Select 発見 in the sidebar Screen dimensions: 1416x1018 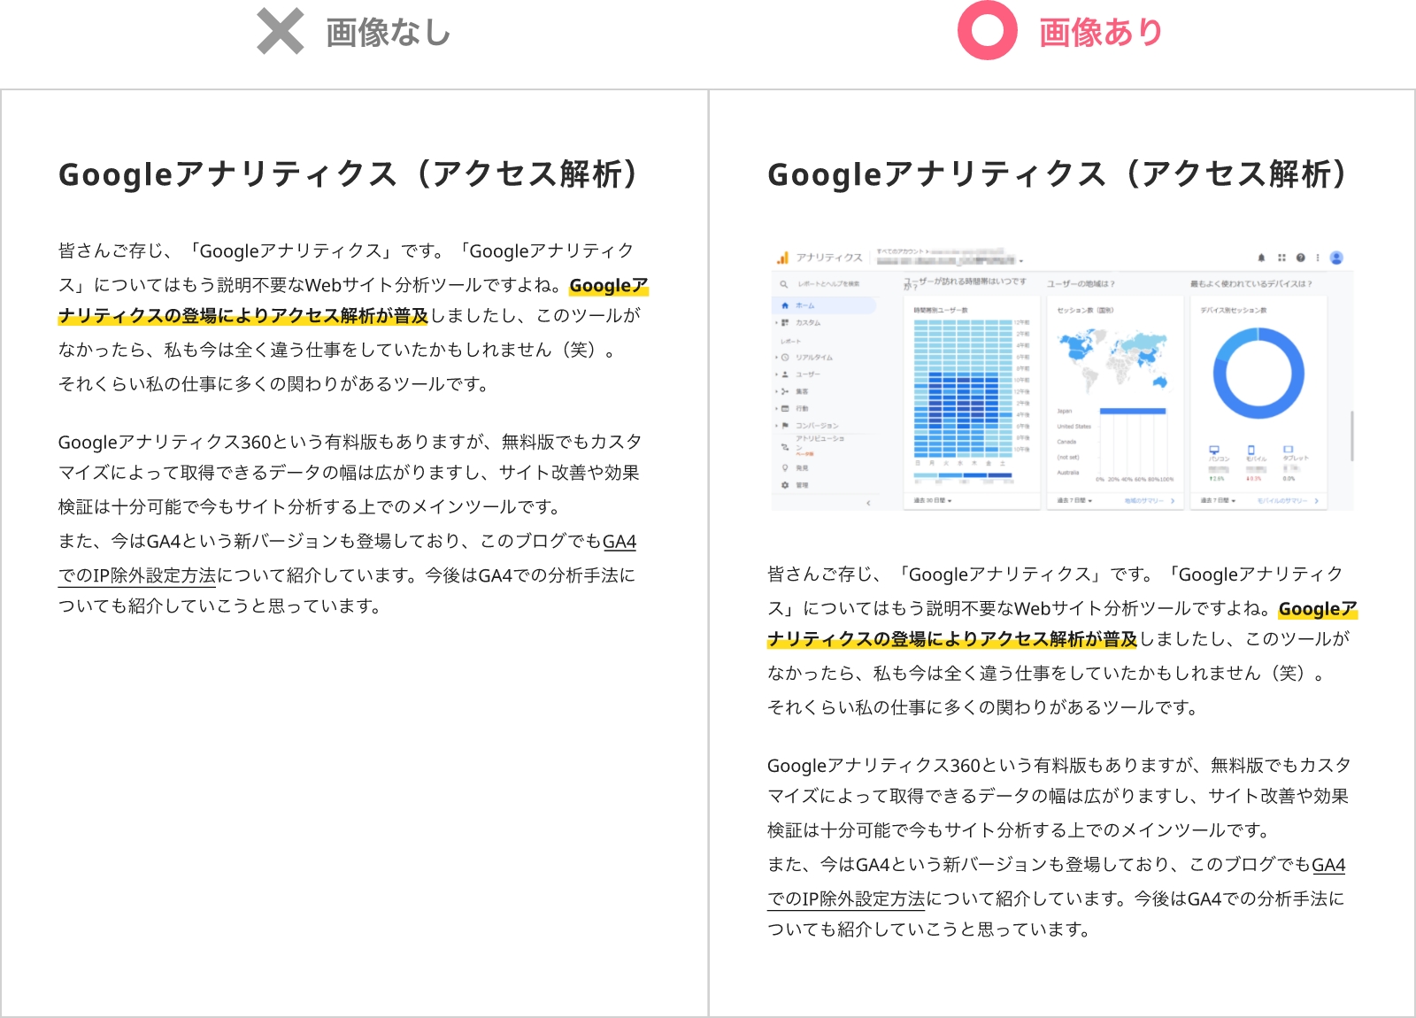[x=802, y=467]
